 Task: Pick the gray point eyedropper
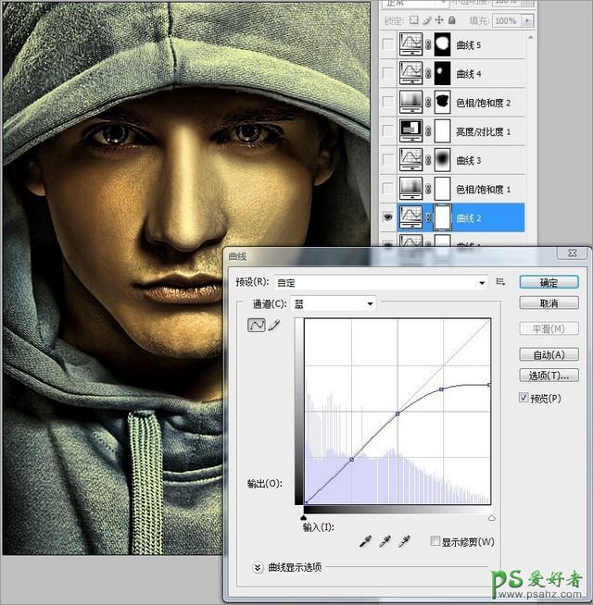(x=384, y=541)
